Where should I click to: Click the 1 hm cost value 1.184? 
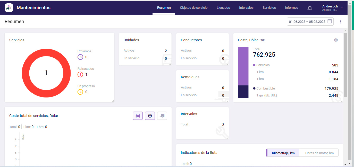[334, 79]
